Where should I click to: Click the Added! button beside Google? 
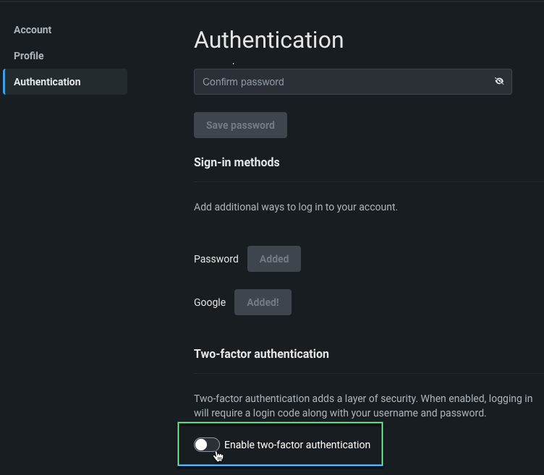coord(263,302)
